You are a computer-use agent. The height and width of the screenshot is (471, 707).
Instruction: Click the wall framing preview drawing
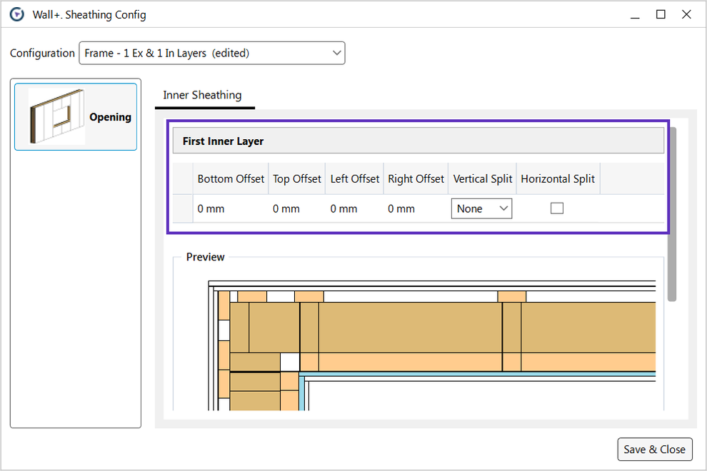click(x=431, y=345)
